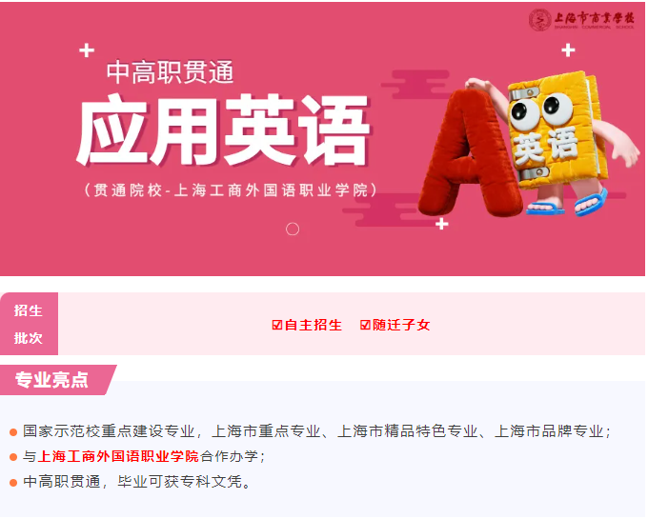Screen dimensions: 648x519
Task: Toggle the 随迁子女 checkbox
Action: [x=365, y=326]
